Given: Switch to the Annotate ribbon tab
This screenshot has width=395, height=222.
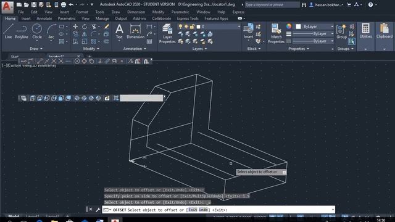Looking at the screenshot, I should point(44,18).
